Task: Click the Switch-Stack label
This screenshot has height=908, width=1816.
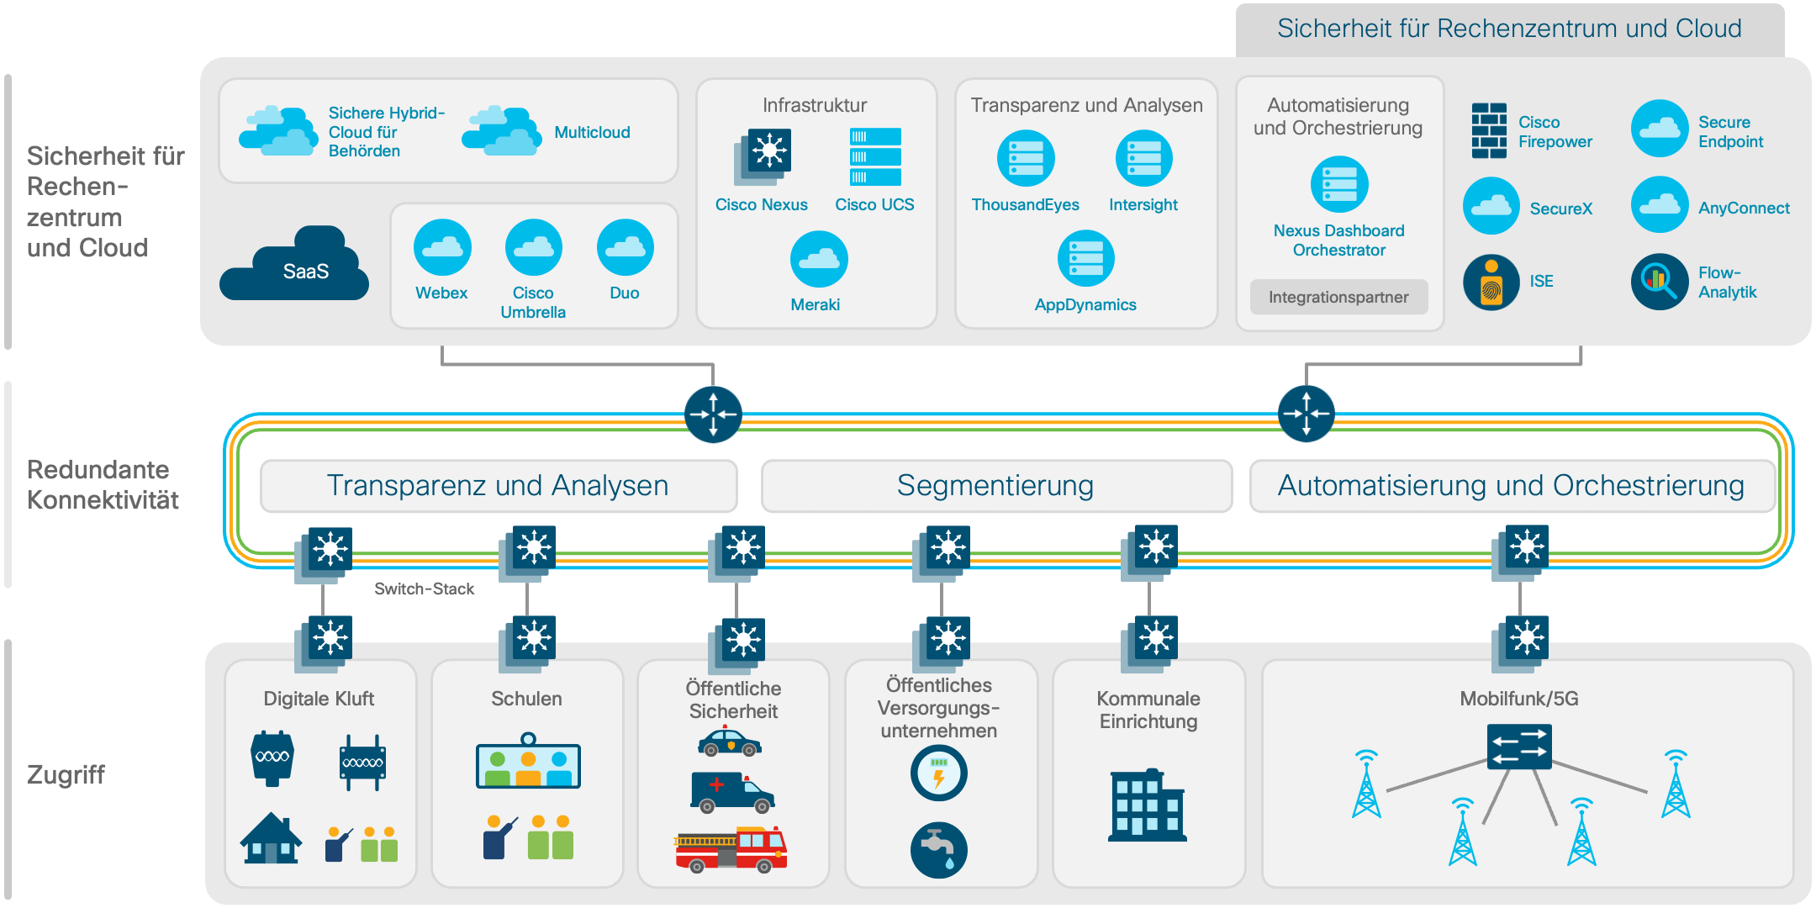Action: click(425, 589)
